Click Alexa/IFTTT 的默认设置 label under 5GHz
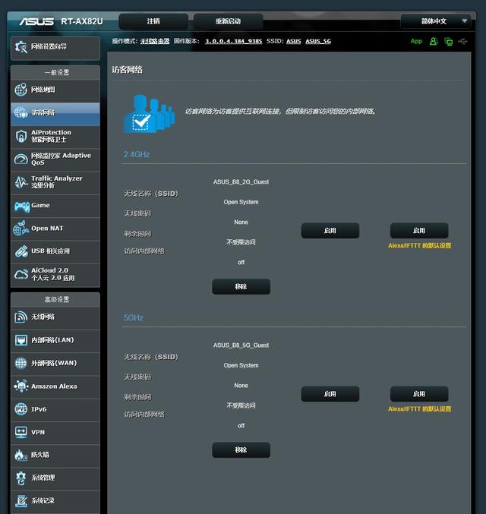This screenshot has width=486, height=514. pos(420,408)
